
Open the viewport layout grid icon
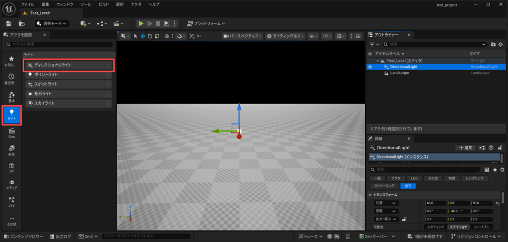(358, 36)
